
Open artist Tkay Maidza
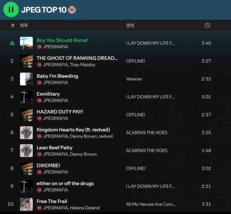(83, 65)
